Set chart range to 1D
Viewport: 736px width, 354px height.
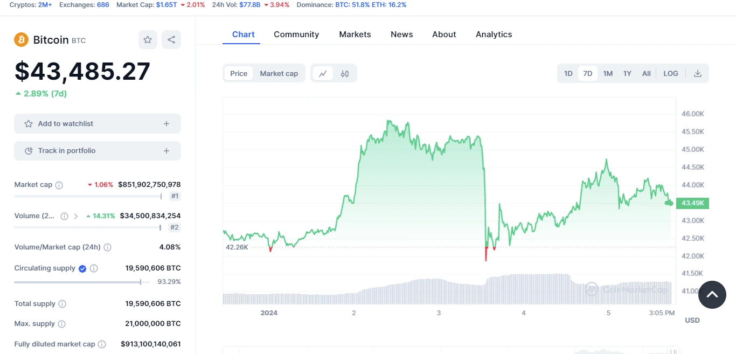[x=568, y=73]
